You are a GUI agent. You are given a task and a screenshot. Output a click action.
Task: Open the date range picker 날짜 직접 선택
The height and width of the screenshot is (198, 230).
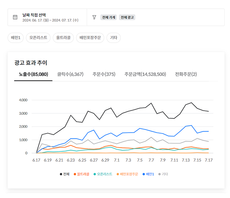tap(50, 17)
